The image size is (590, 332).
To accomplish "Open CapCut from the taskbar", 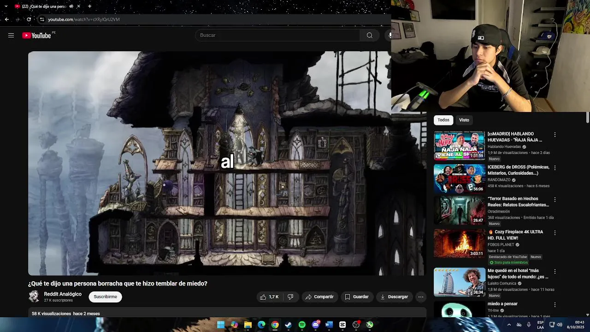I will pyautogui.click(x=342, y=325).
